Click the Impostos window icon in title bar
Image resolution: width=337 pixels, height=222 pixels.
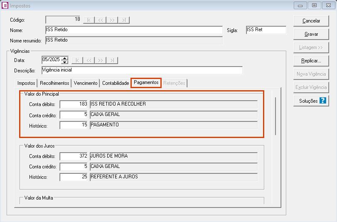[x=5, y=5]
